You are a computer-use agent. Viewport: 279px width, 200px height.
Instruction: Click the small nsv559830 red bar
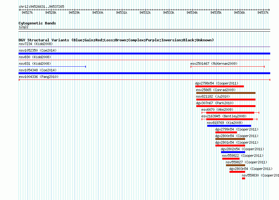(x=244, y=178)
